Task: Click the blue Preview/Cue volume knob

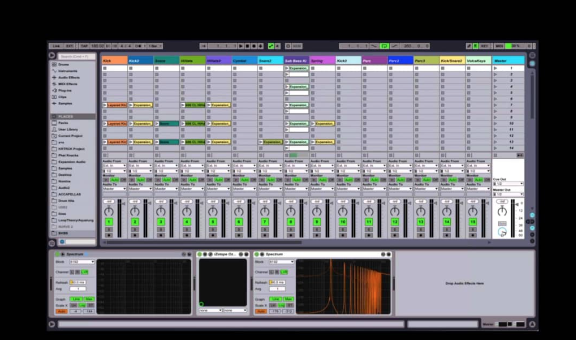Action: click(502, 232)
